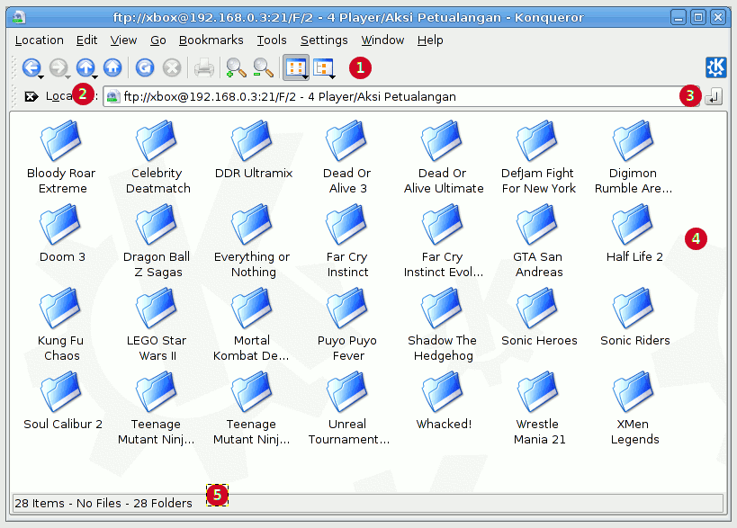Image resolution: width=737 pixels, height=528 pixels.
Task: Switch to Icon View mode
Action: click(296, 67)
